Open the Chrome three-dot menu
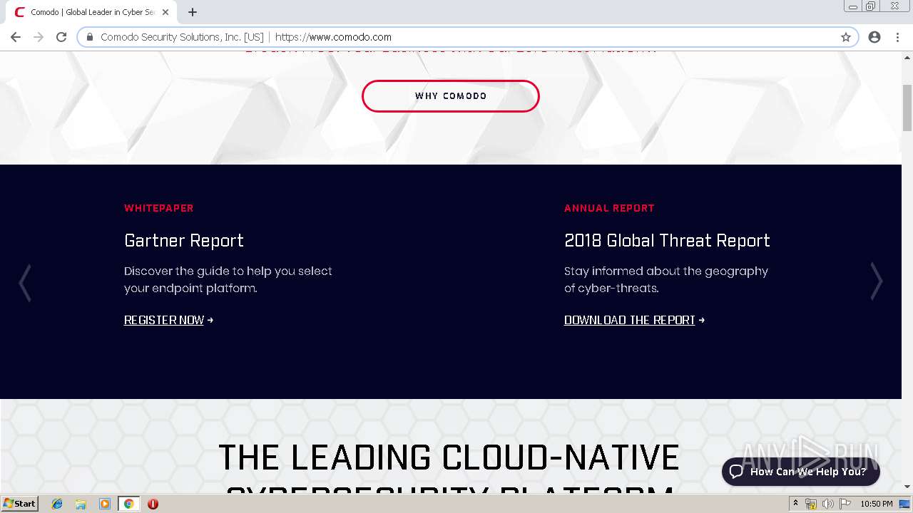This screenshot has width=913, height=513. (897, 37)
